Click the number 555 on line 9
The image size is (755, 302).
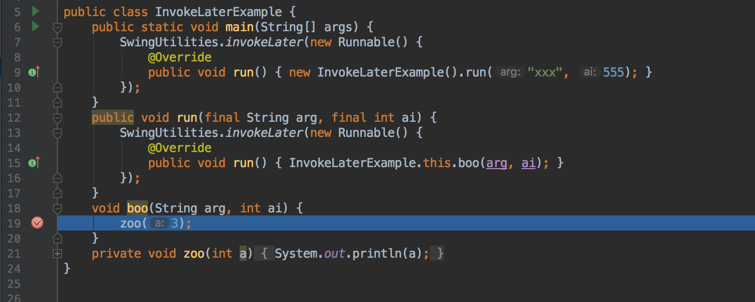tap(613, 72)
